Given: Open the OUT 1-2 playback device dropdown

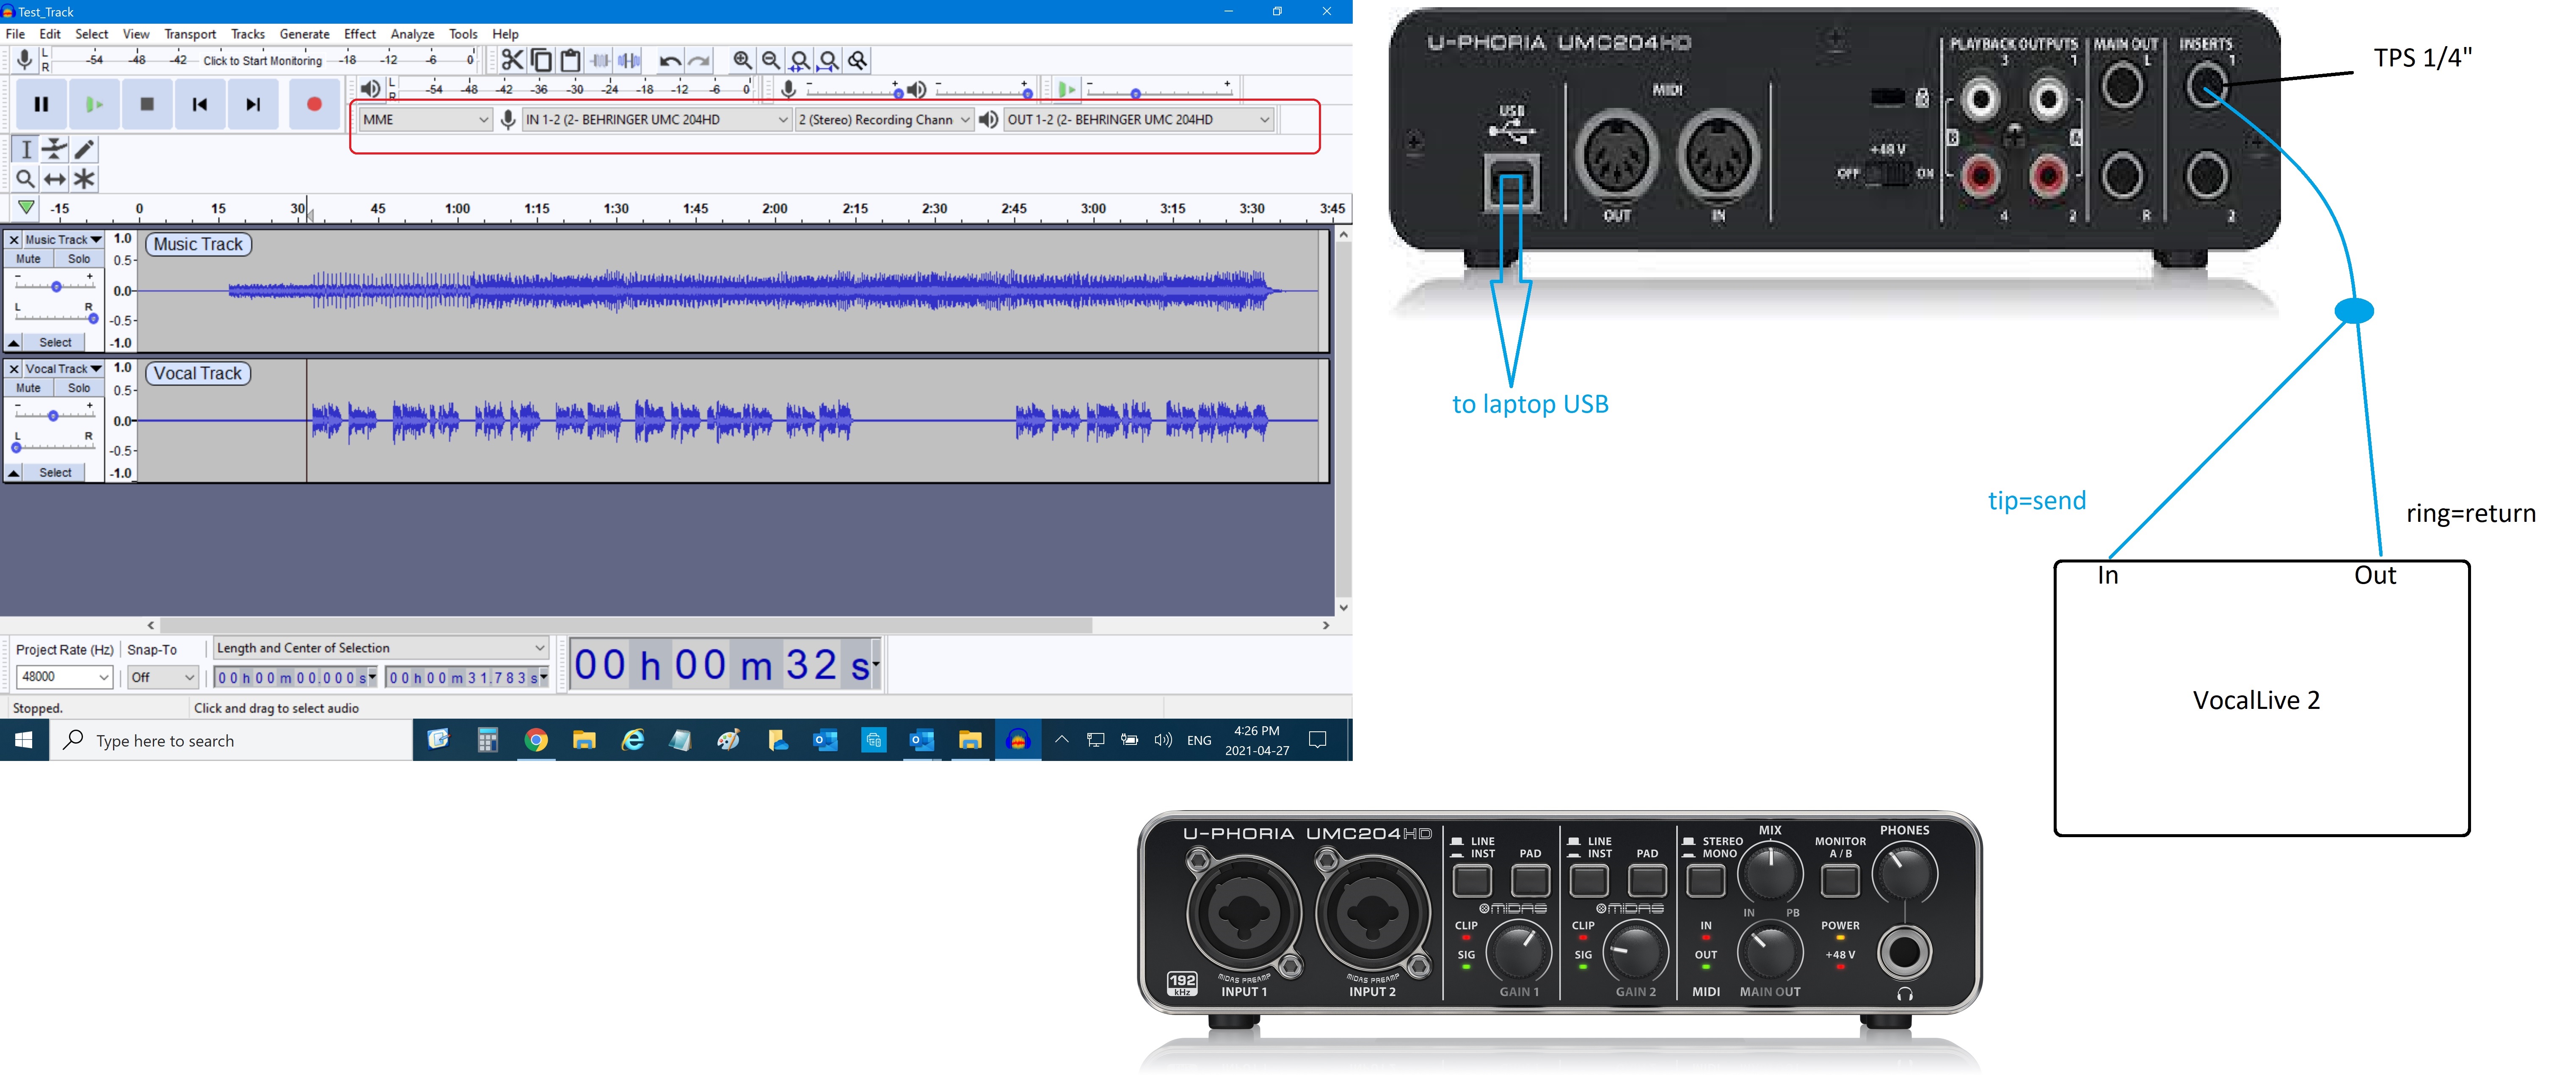Looking at the screenshot, I should pyautogui.click(x=1138, y=120).
